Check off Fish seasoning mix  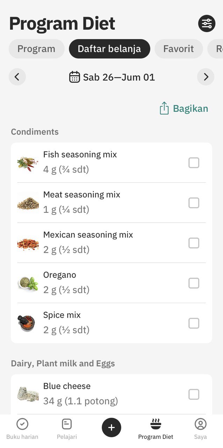click(194, 163)
